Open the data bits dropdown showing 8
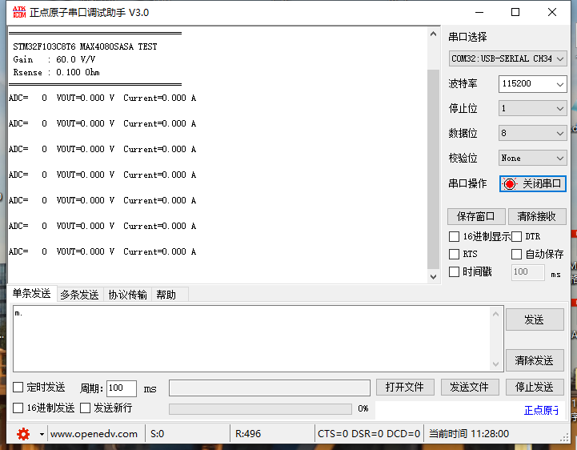The height and width of the screenshot is (450, 577). click(x=532, y=133)
